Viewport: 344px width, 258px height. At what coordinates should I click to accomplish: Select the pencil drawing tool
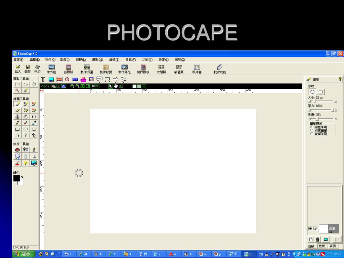[17, 123]
